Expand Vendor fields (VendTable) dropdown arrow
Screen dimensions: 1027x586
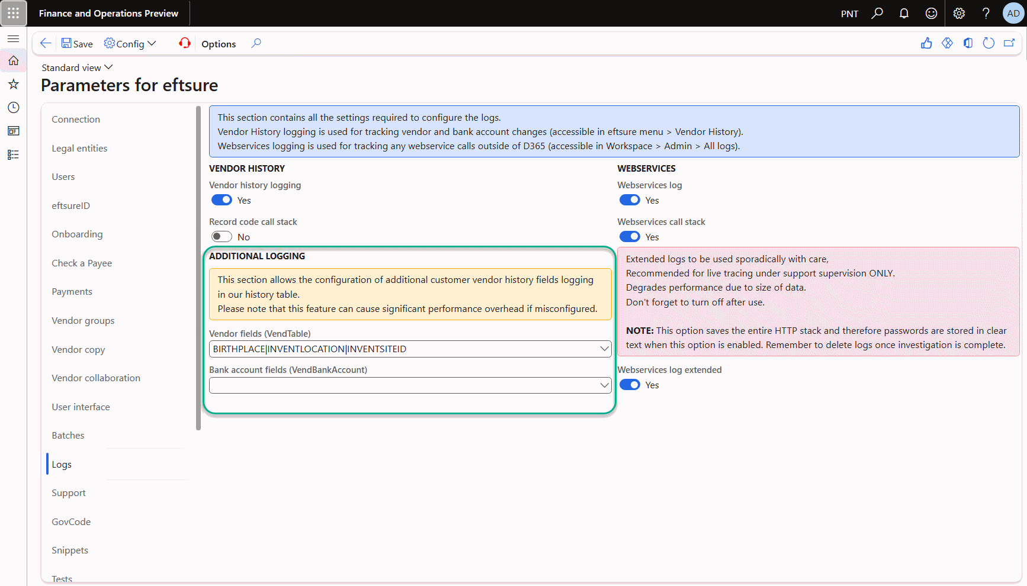pos(604,349)
